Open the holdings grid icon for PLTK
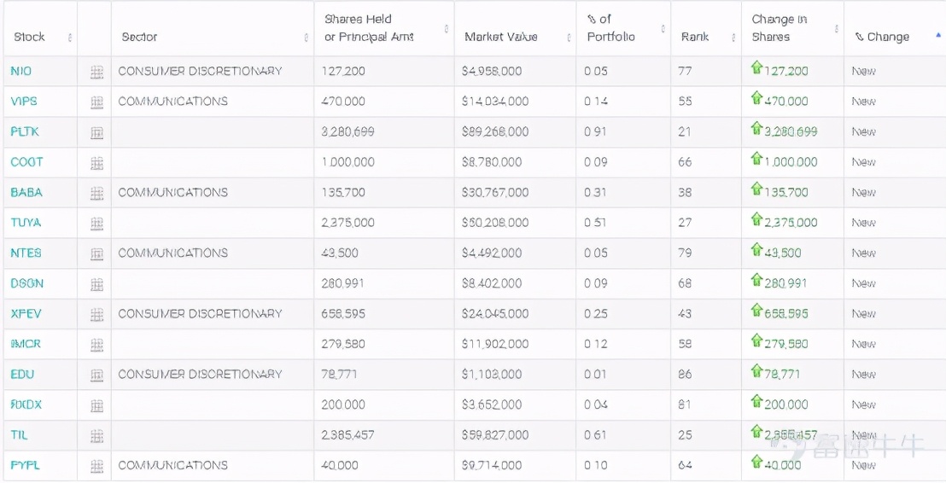The image size is (946, 483). pos(96,133)
